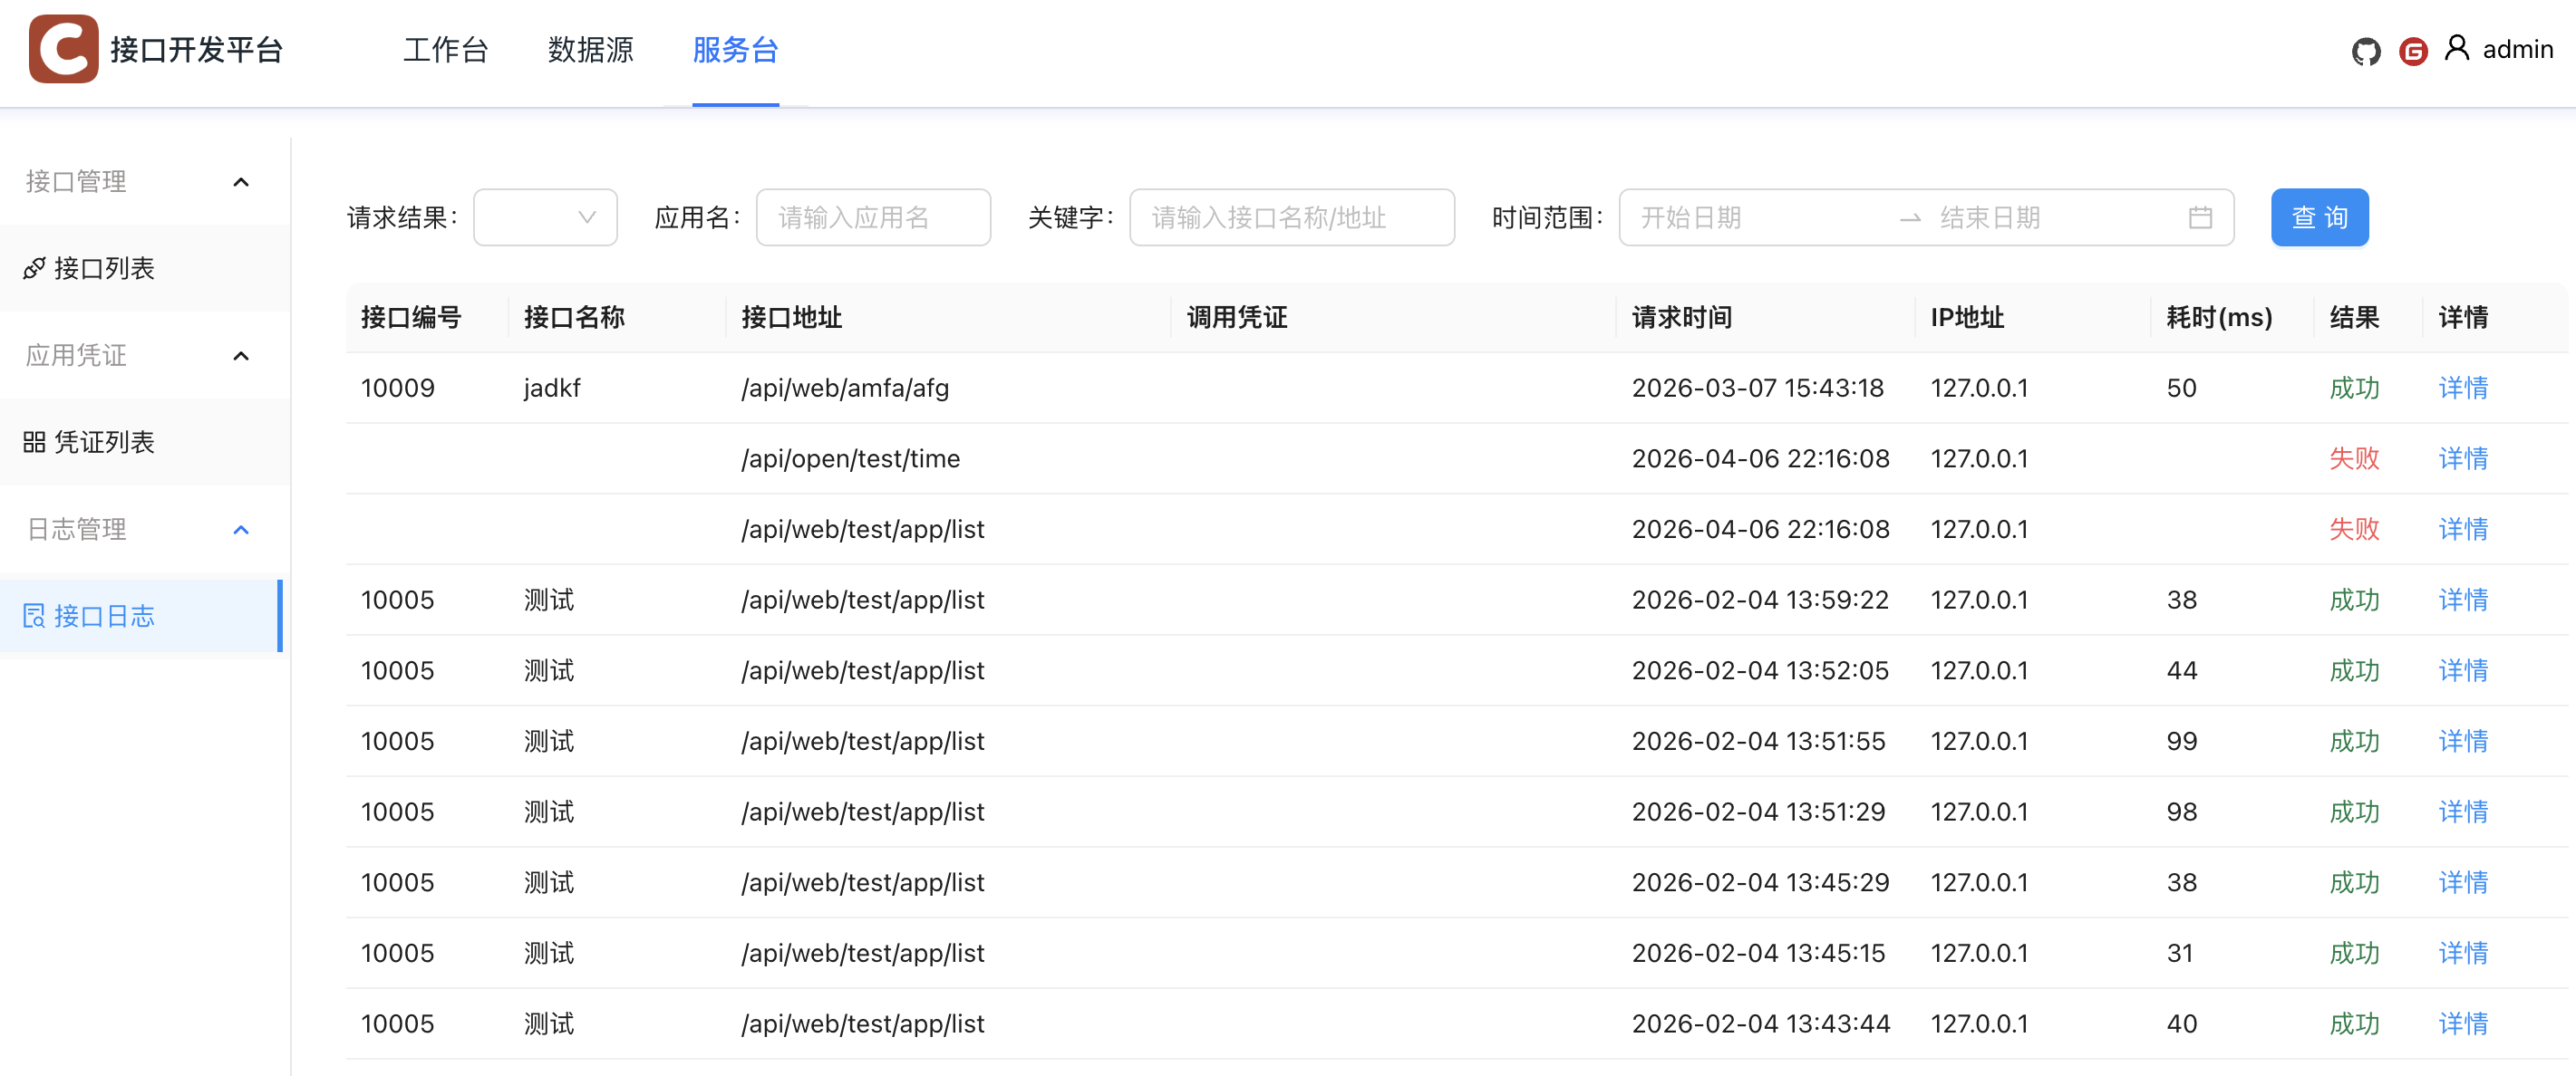Click the 应用名 input field

coord(873,216)
